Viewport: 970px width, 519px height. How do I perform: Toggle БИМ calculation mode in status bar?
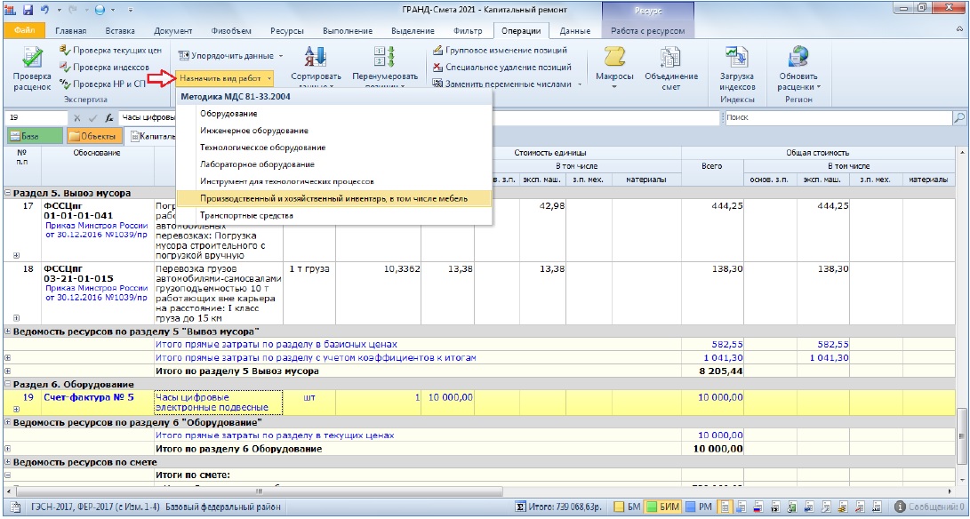[662, 507]
